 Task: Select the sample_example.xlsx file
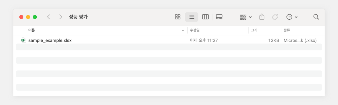coord(169,40)
